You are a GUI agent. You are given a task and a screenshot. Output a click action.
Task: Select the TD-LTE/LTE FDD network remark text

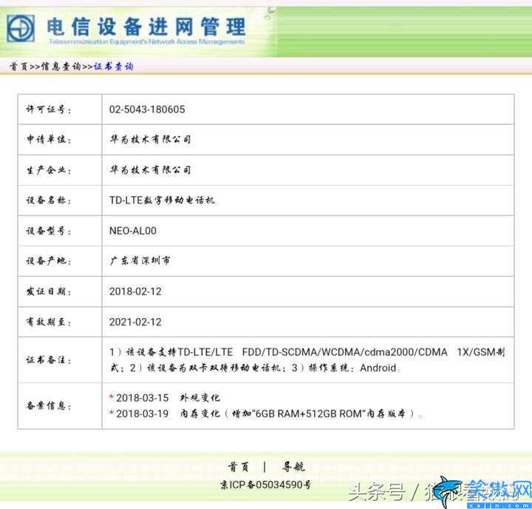coord(307,352)
